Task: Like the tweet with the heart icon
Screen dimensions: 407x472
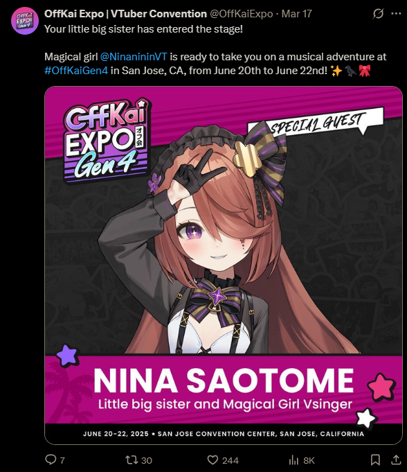Action: pos(212,460)
